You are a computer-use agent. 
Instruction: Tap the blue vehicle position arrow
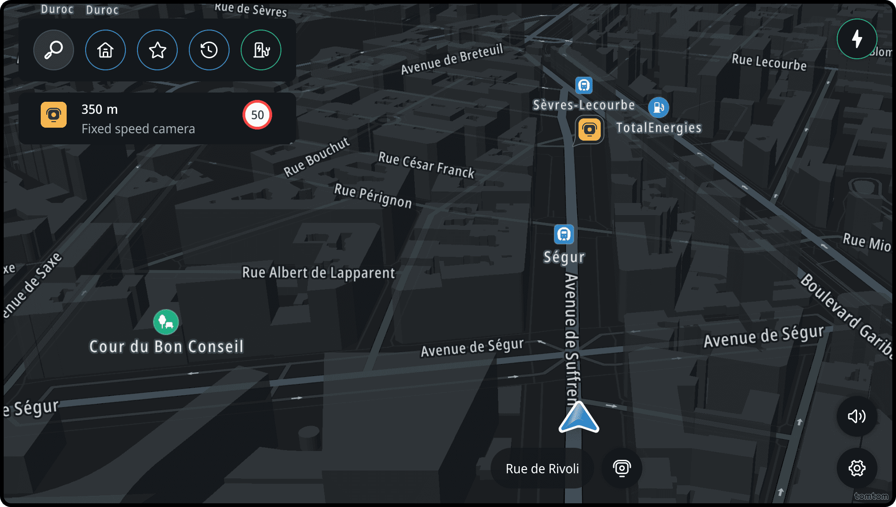(x=579, y=417)
